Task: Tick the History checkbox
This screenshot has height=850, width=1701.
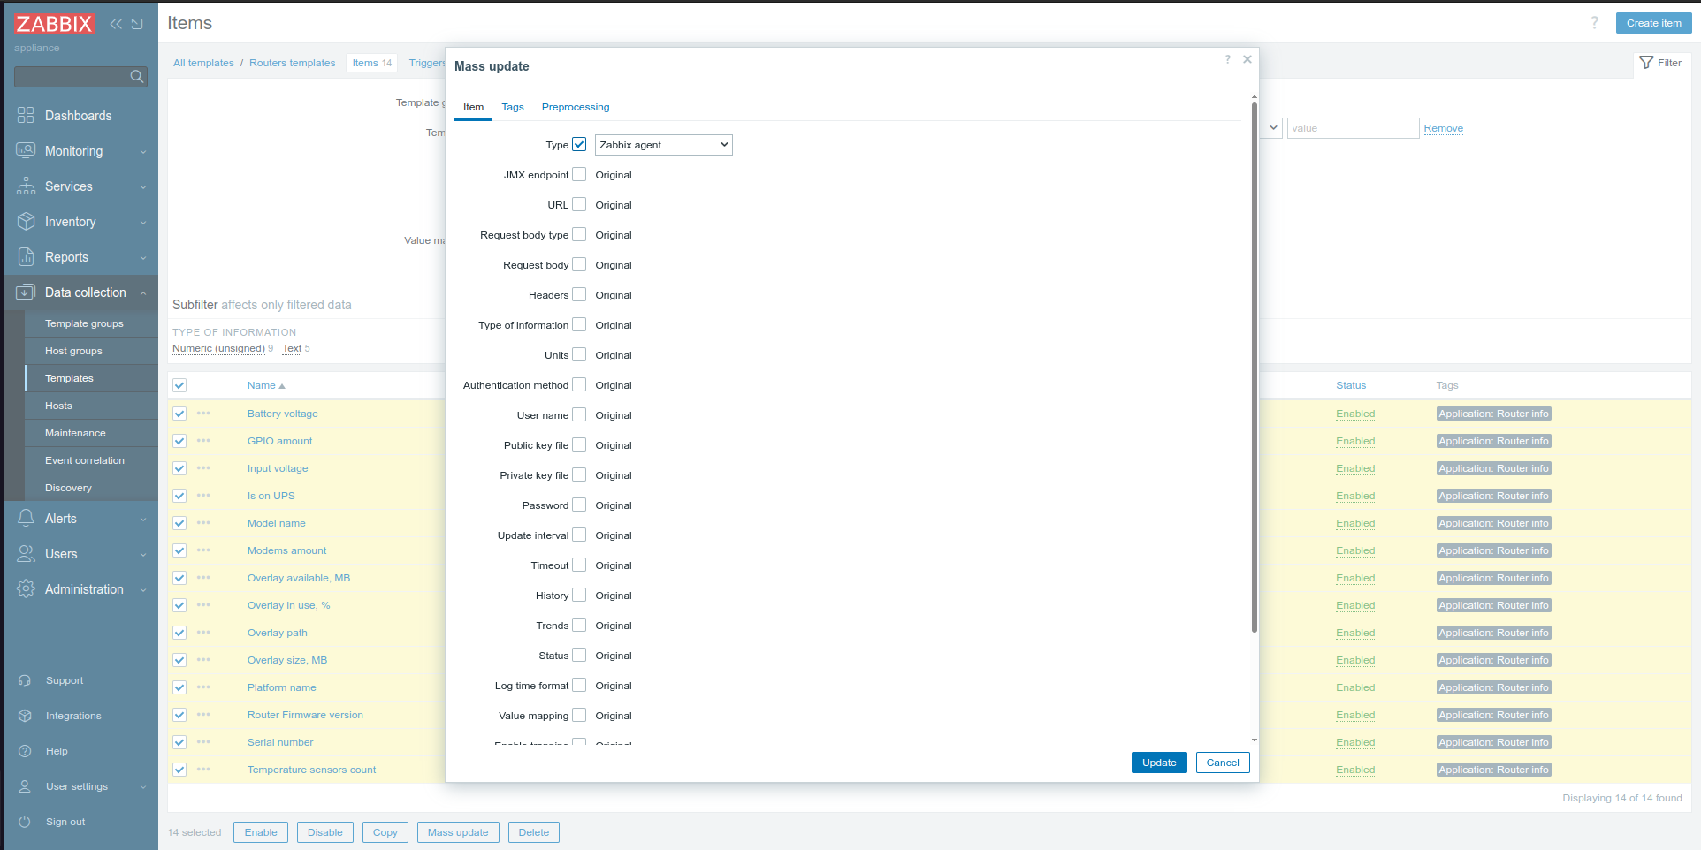Action: click(x=579, y=595)
